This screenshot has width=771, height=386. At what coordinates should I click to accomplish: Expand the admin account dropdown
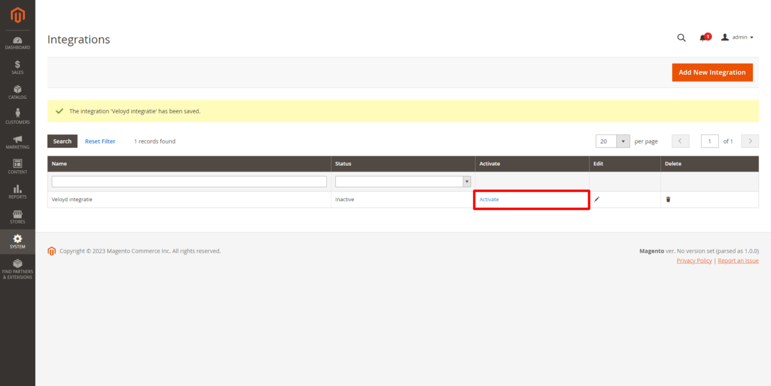click(737, 37)
